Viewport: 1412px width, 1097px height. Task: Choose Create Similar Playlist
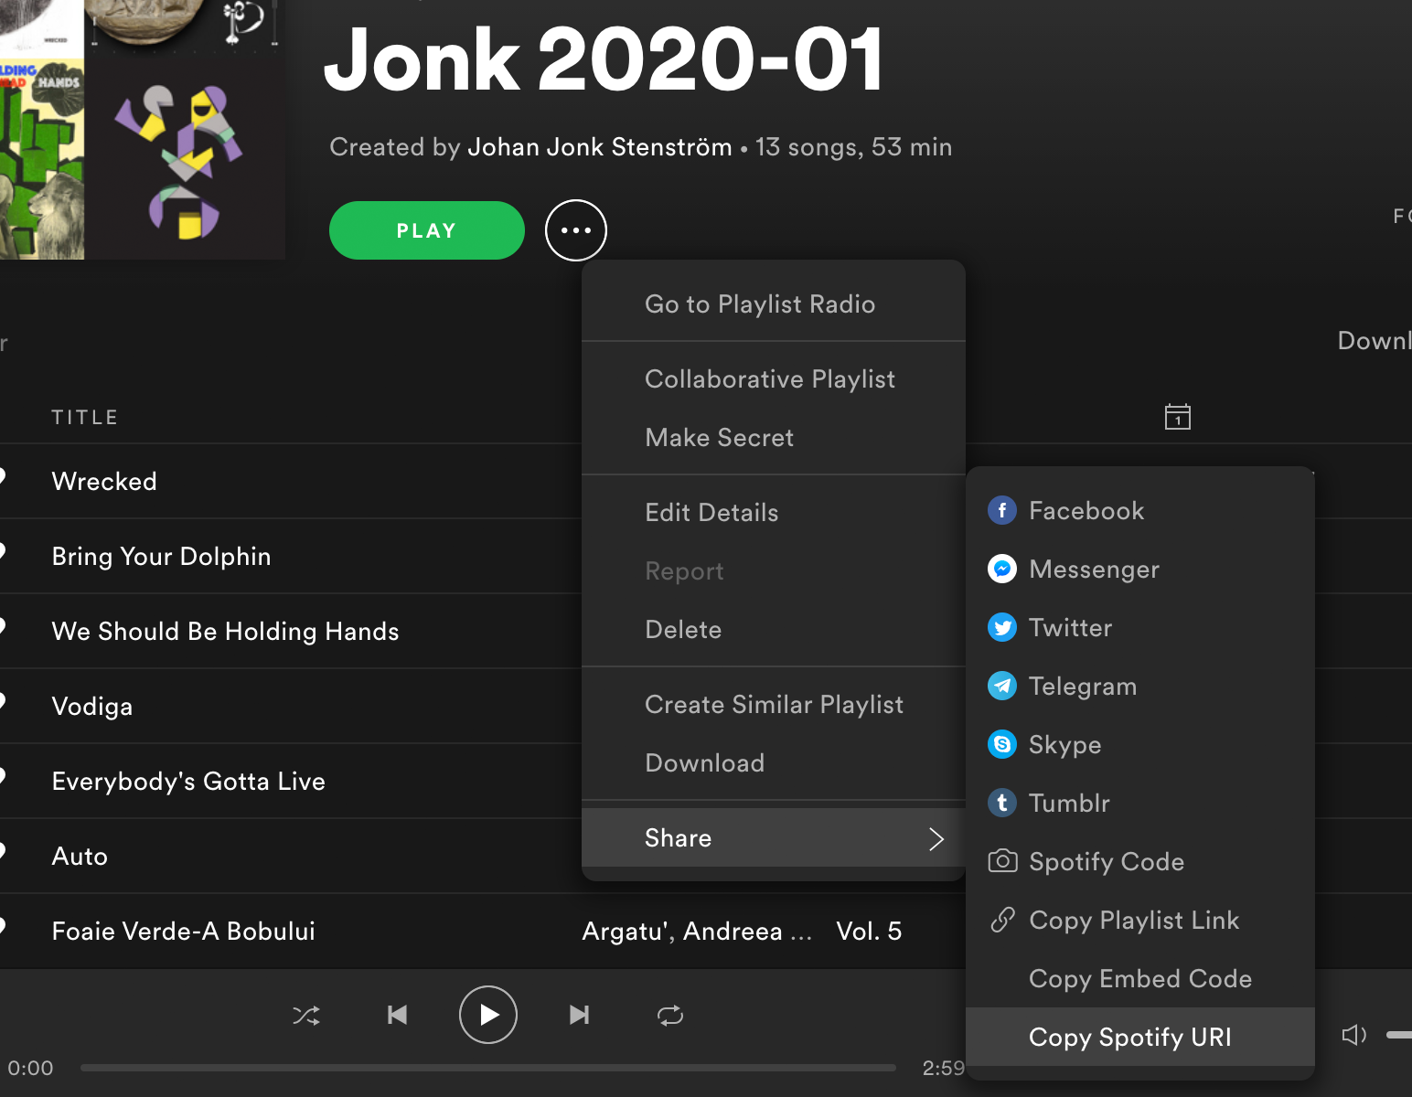(x=774, y=704)
